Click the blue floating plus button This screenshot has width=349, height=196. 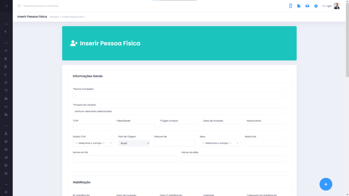326,184
